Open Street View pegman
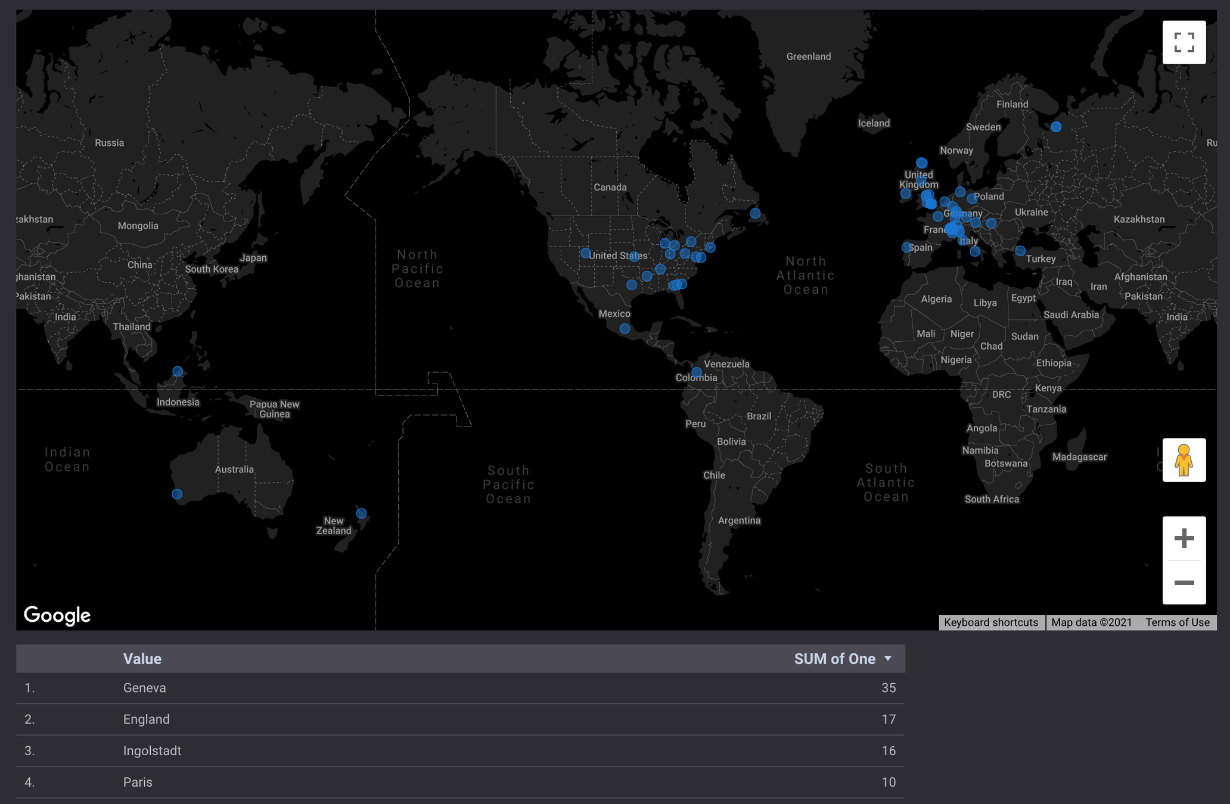Image resolution: width=1230 pixels, height=804 pixels. [x=1184, y=460]
